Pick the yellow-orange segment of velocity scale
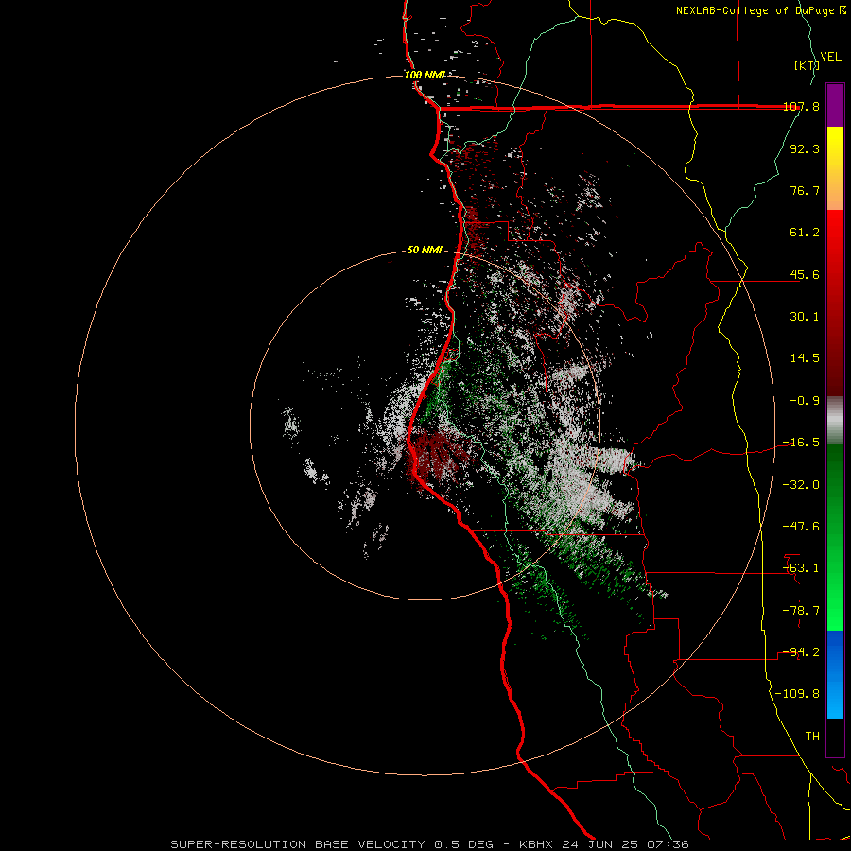851x851 pixels. tap(835, 168)
